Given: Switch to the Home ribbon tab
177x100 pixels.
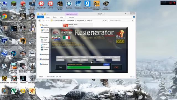Looking at the screenshot, I should (48, 17).
